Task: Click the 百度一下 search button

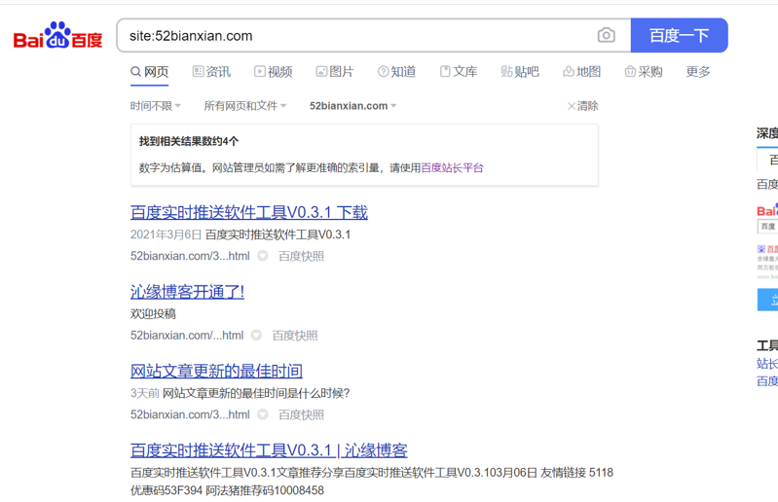Action: tap(679, 35)
